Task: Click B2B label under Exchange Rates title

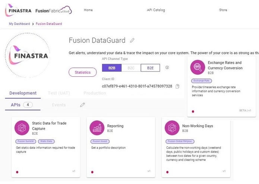Action: (211, 73)
